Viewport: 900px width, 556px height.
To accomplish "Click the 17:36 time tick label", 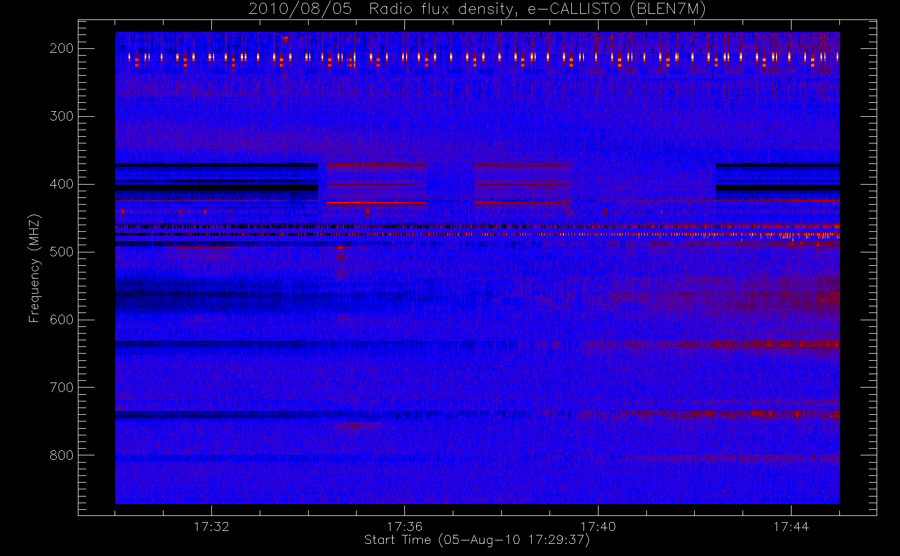I will pos(405,526).
